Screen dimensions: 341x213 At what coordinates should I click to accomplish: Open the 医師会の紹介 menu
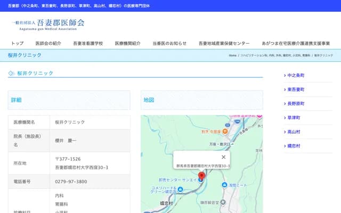(48, 43)
